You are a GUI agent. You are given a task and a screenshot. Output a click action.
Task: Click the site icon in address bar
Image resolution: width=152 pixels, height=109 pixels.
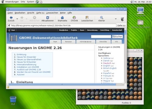click(x=9, y=25)
